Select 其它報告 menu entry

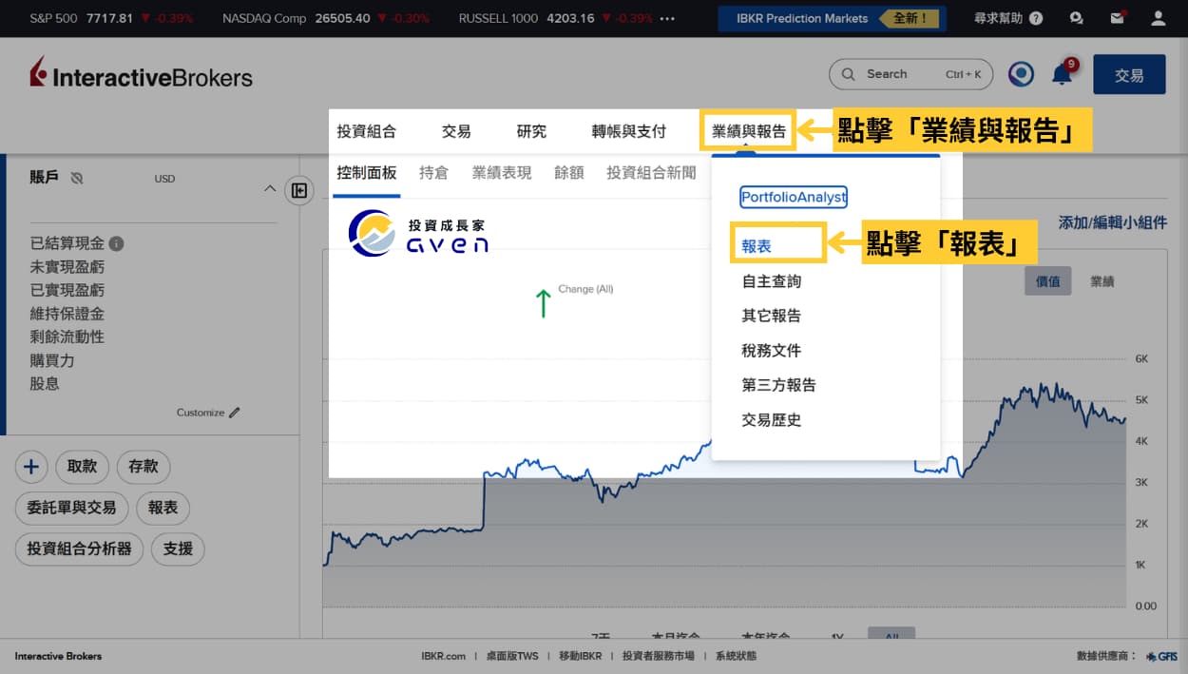click(772, 316)
